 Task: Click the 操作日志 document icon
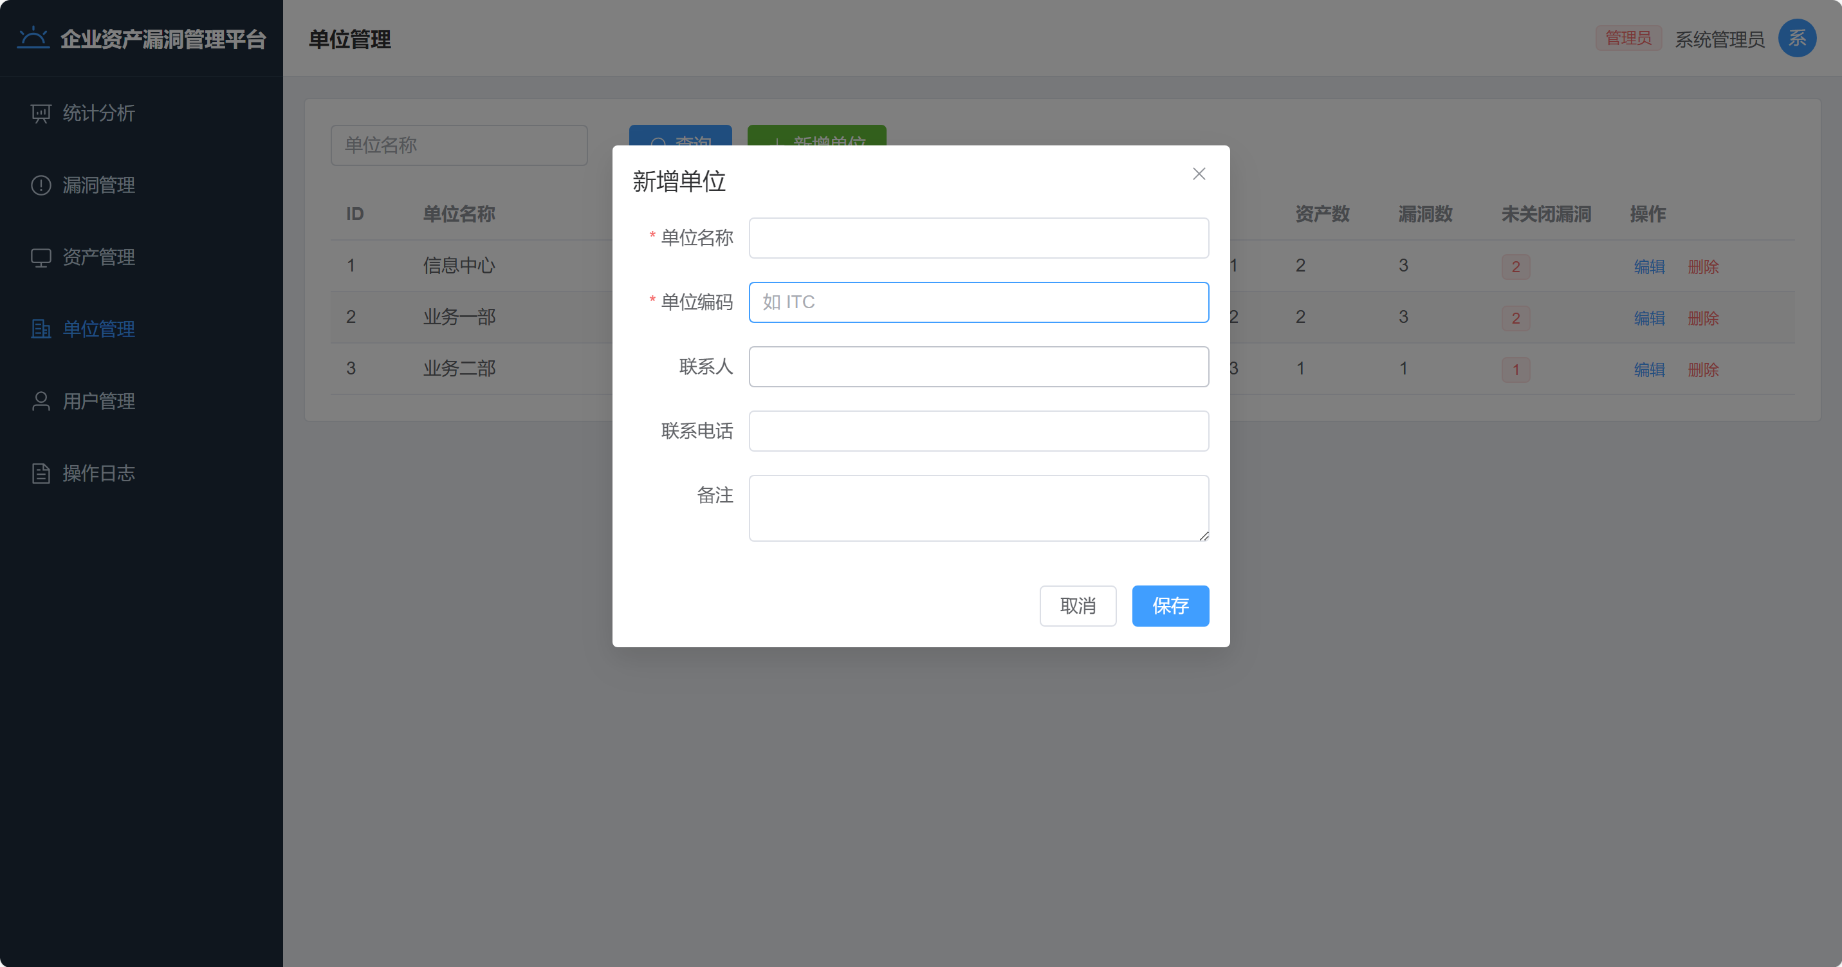pos(41,474)
